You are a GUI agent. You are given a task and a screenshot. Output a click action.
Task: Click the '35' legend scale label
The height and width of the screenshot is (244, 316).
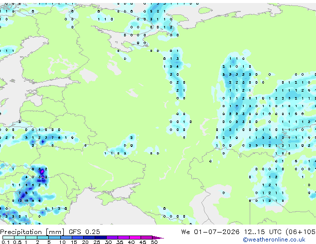coord(120,242)
